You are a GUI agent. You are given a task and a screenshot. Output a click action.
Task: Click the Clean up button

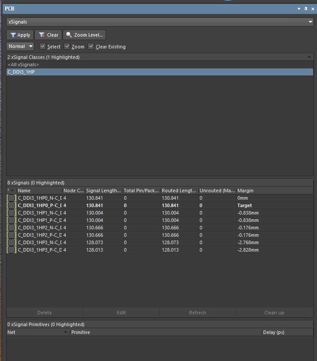point(274,313)
